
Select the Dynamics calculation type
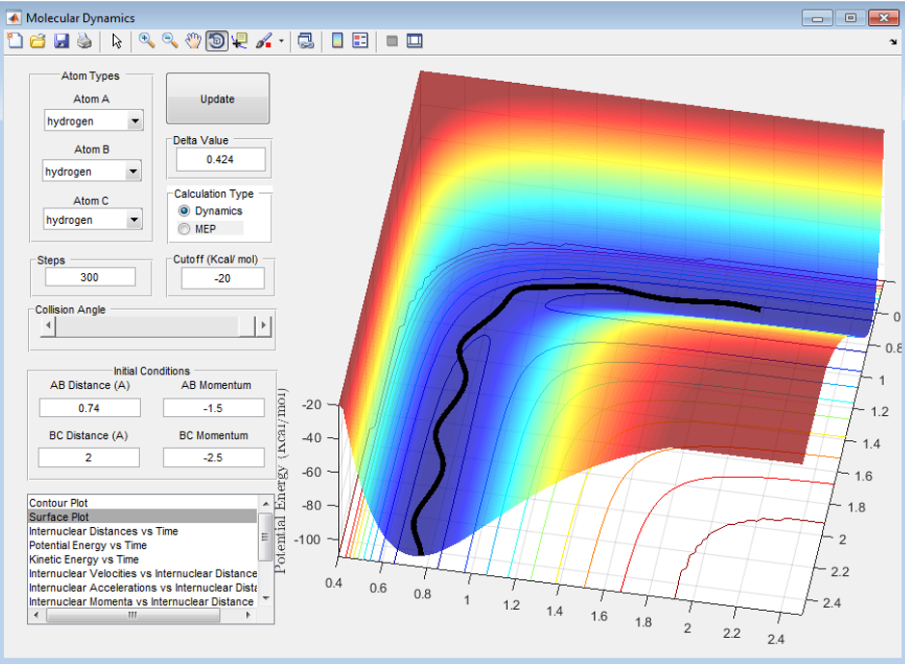[184, 210]
